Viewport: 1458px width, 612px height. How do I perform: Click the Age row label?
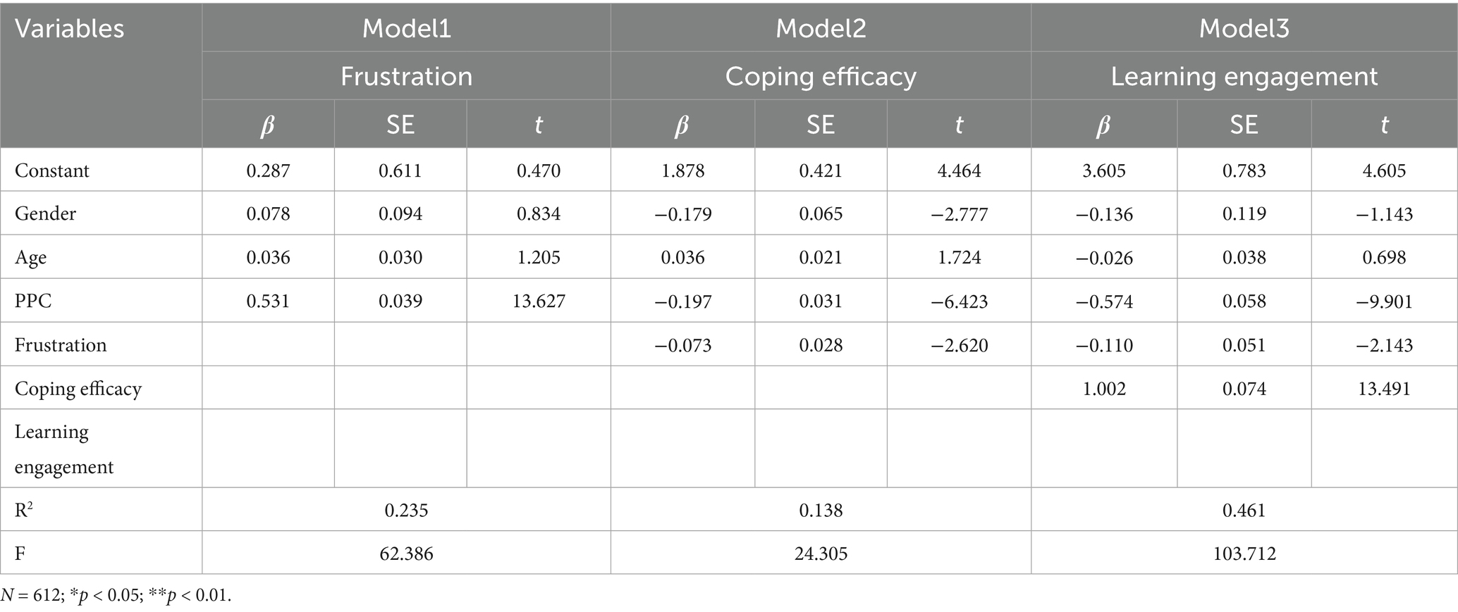tap(30, 257)
